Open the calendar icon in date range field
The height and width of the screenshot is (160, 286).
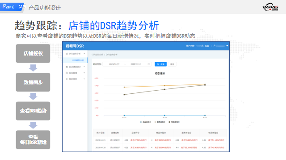click(x=149, y=64)
